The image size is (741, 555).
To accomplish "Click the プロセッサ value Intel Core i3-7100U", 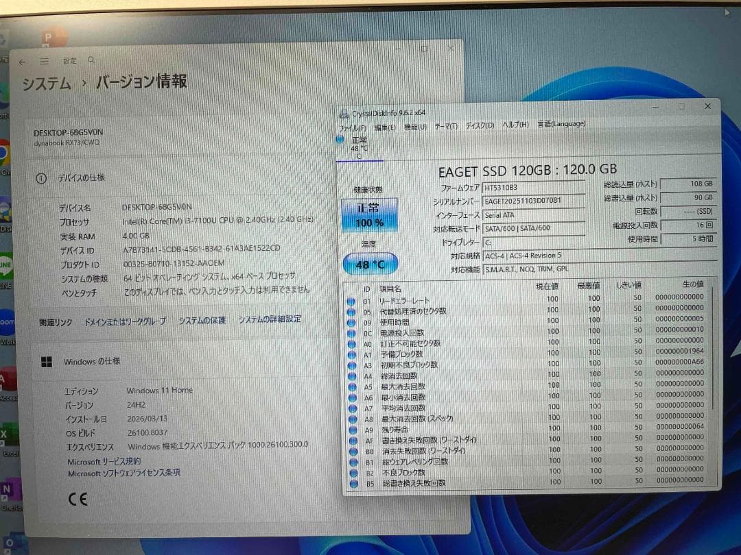I will (x=217, y=220).
